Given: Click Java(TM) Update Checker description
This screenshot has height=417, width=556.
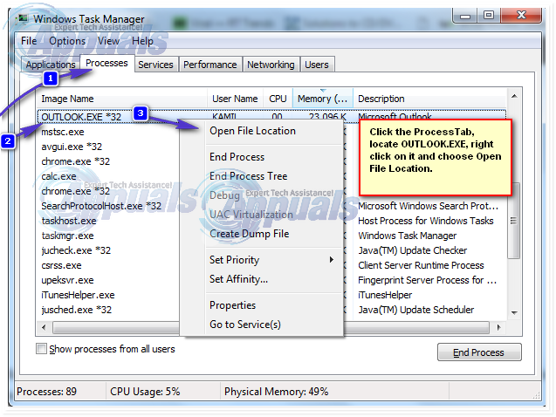Looking at the screenshot, I should (x=412, y=250).
